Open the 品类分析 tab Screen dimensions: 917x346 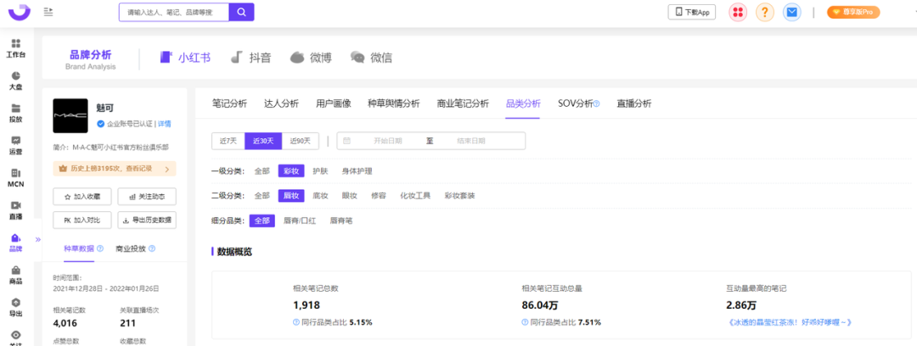pyautogui.click(x=523, y=103)
